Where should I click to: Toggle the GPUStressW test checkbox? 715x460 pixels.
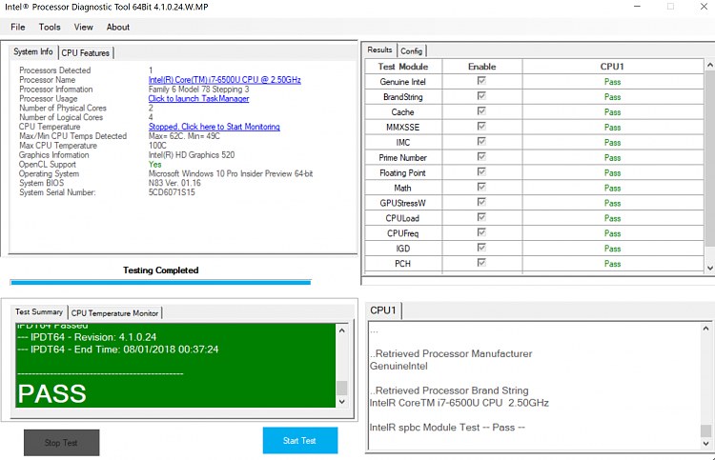(481, 202)
